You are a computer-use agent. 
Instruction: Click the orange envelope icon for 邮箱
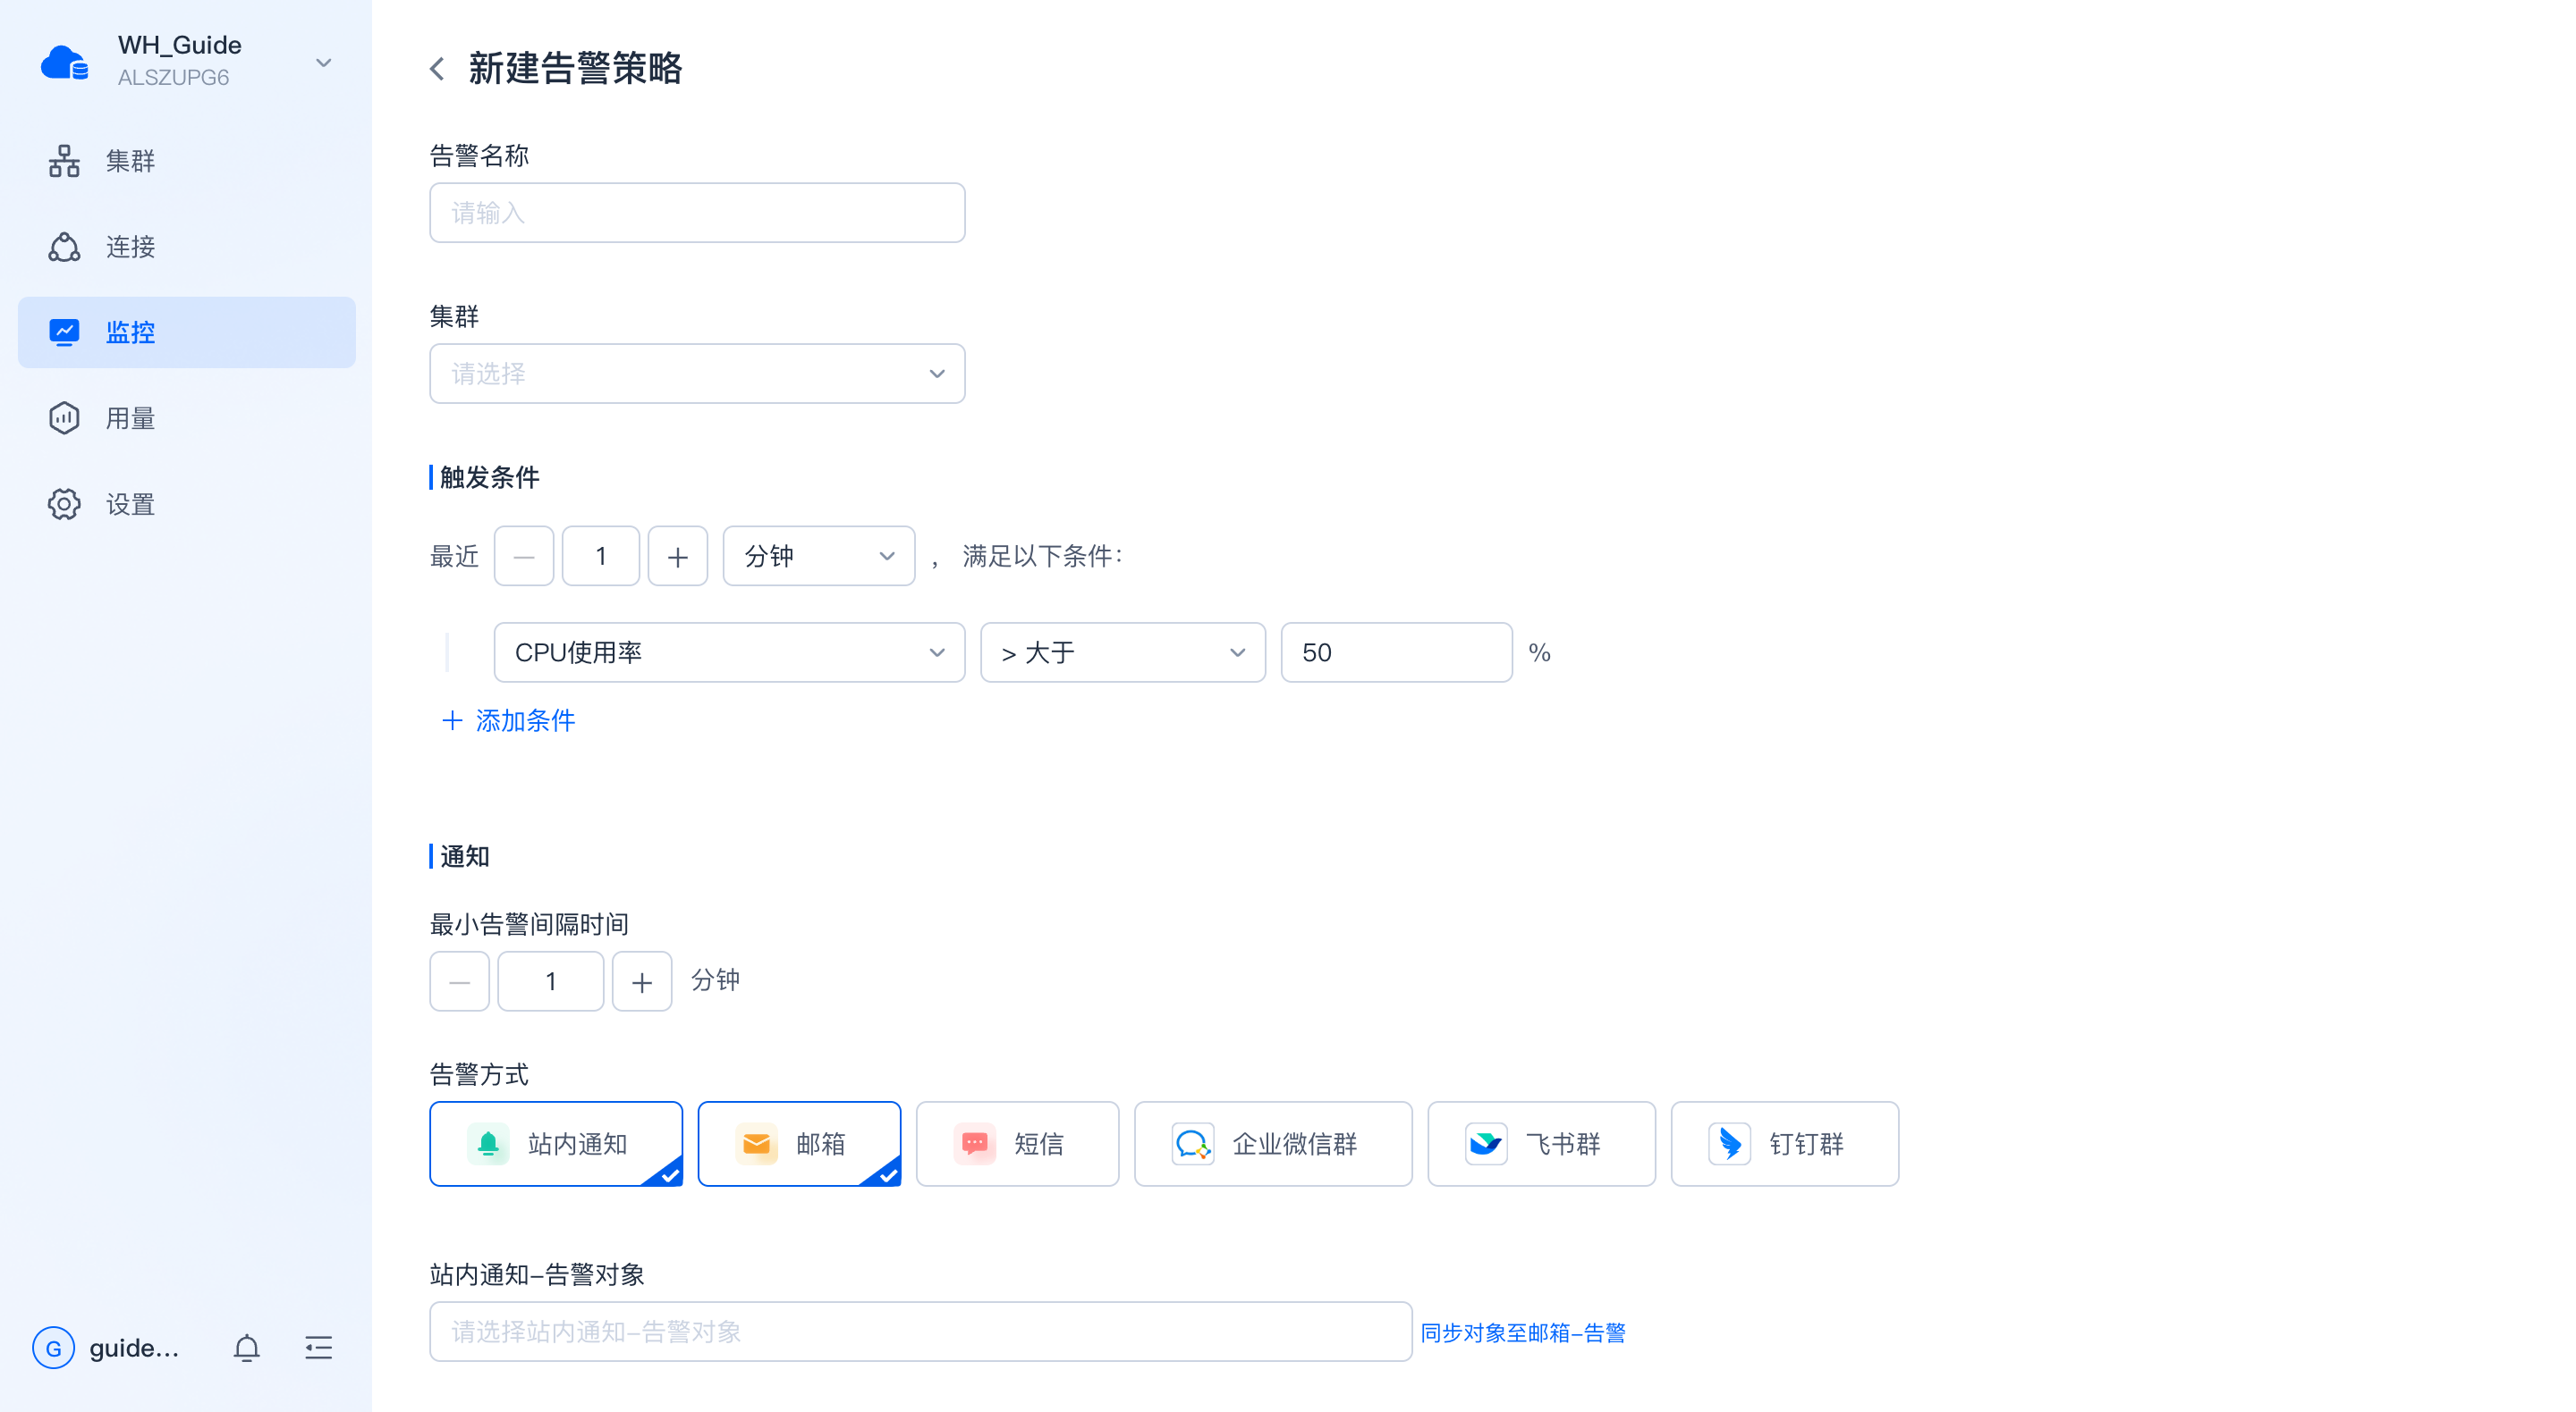click(x=756, y=1143)
